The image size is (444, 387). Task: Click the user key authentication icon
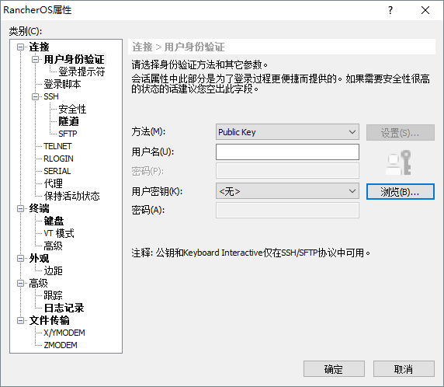pyautogui.click(x=399, y=162)
